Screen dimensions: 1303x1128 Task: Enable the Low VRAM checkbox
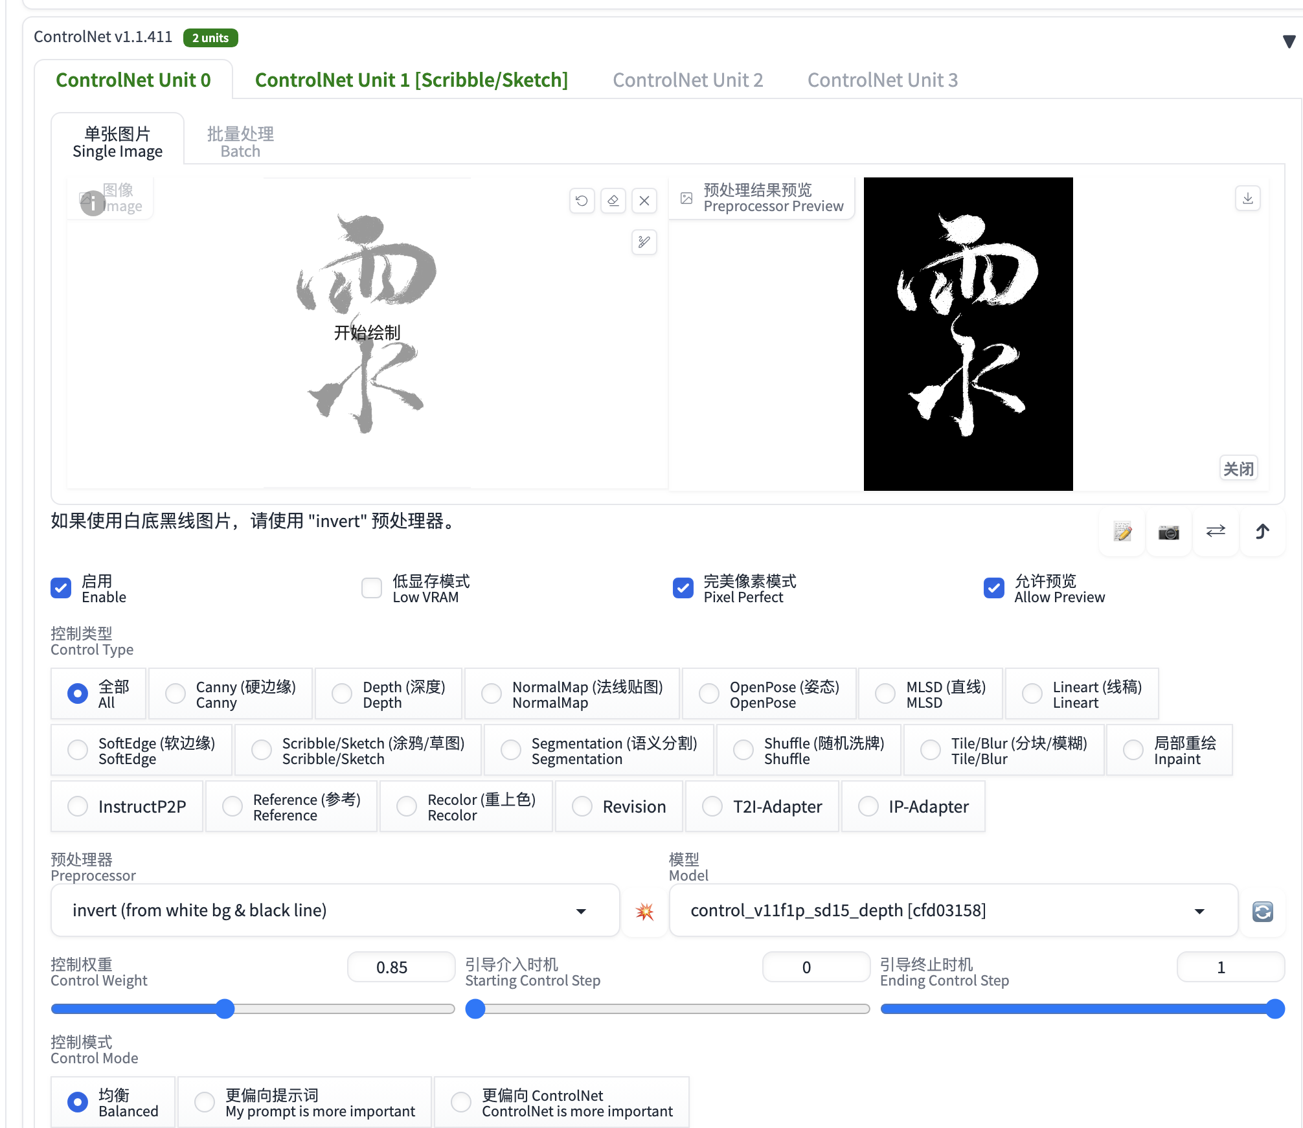tap(372, 588)
